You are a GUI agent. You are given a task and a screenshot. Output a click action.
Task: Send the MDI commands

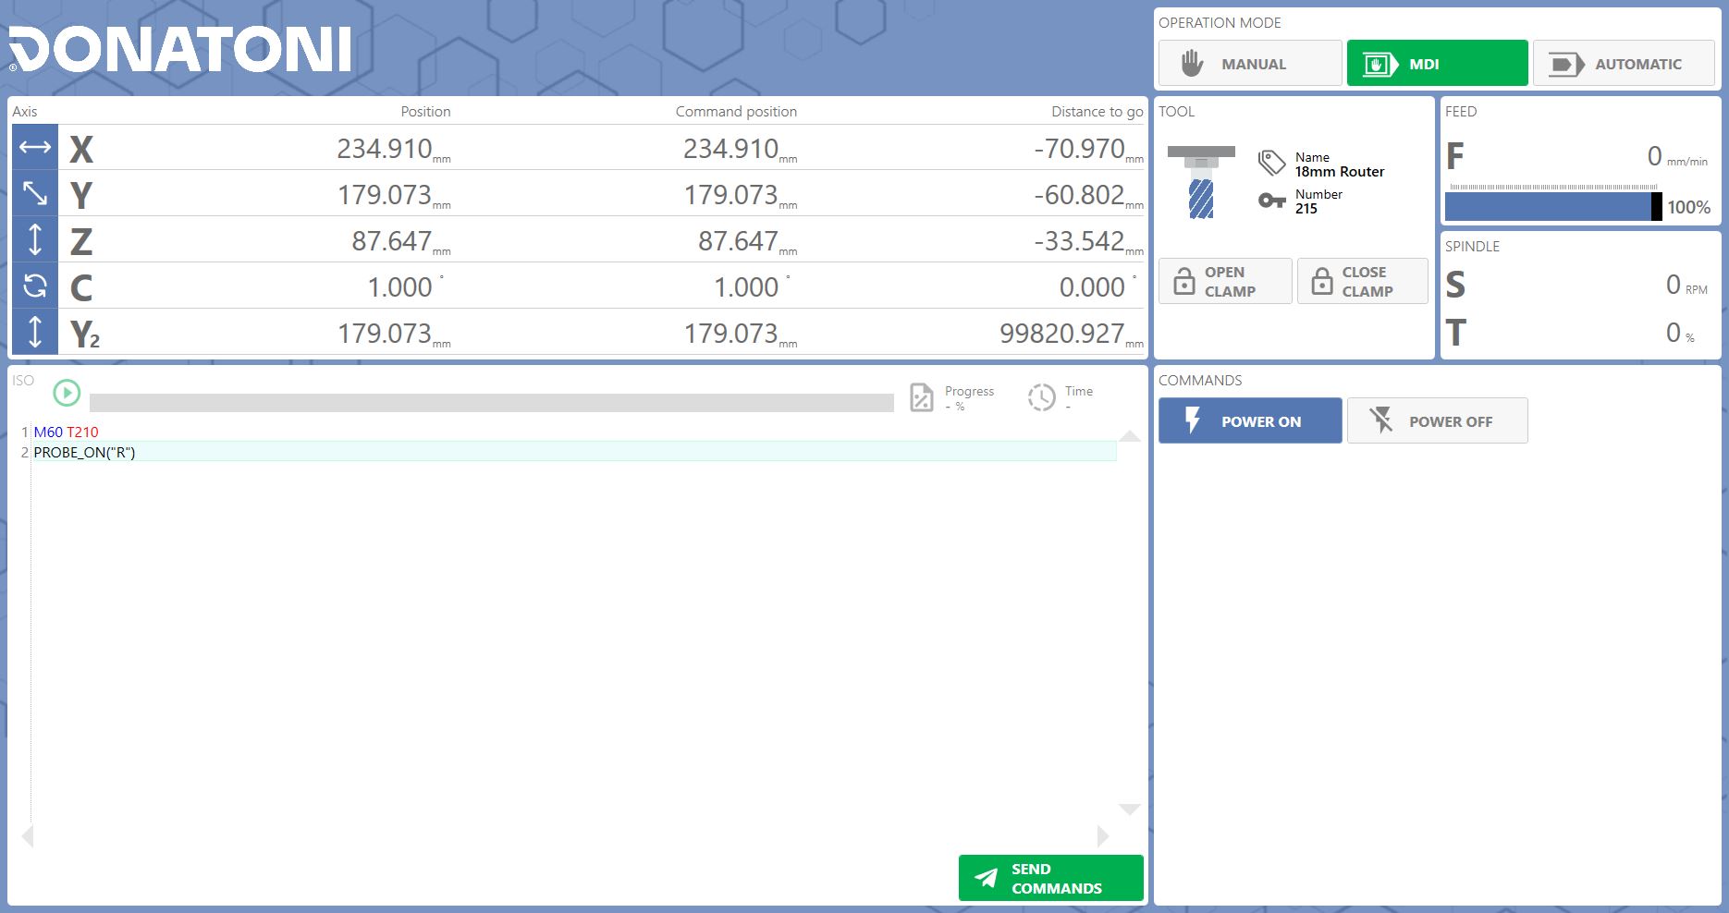[1051, 878]
